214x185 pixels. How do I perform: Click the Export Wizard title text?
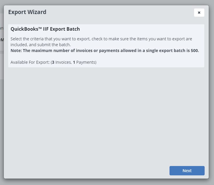click(27, 12)
